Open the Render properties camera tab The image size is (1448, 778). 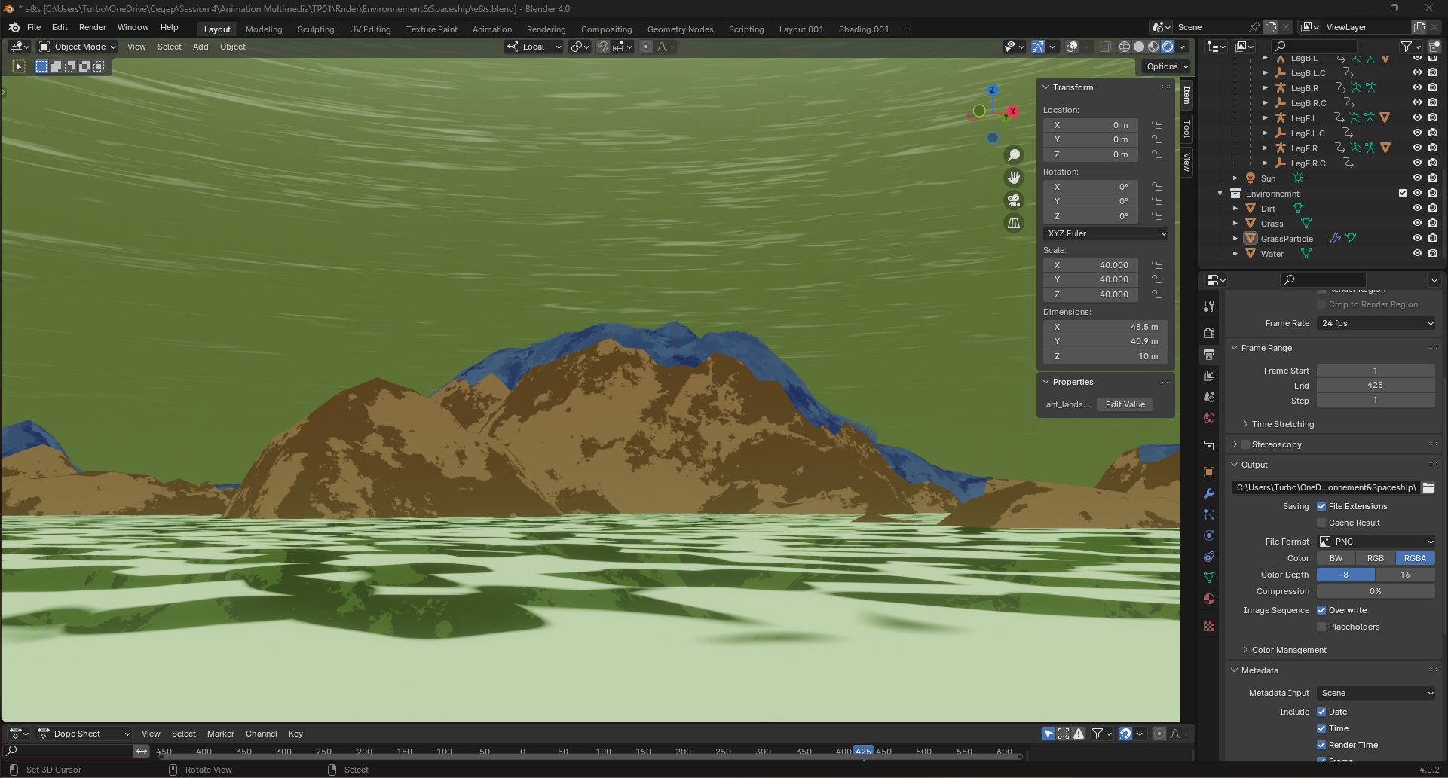point(1209,333)
